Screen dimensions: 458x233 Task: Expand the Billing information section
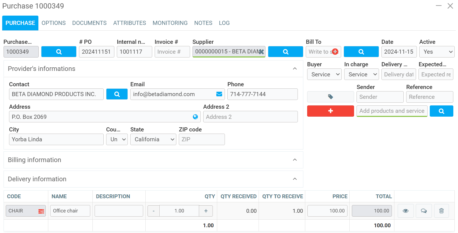pyautogui.click(x=295, y=160)
